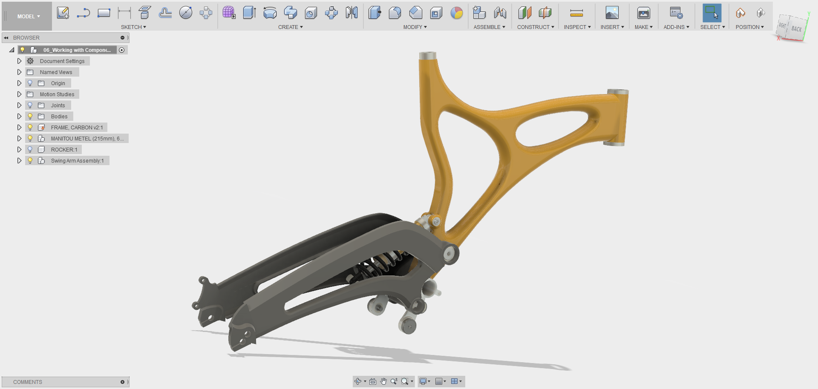The width and height of the screenshot is (818, 389).
Task: Select the Revolve tool
Action: (270, 13)
